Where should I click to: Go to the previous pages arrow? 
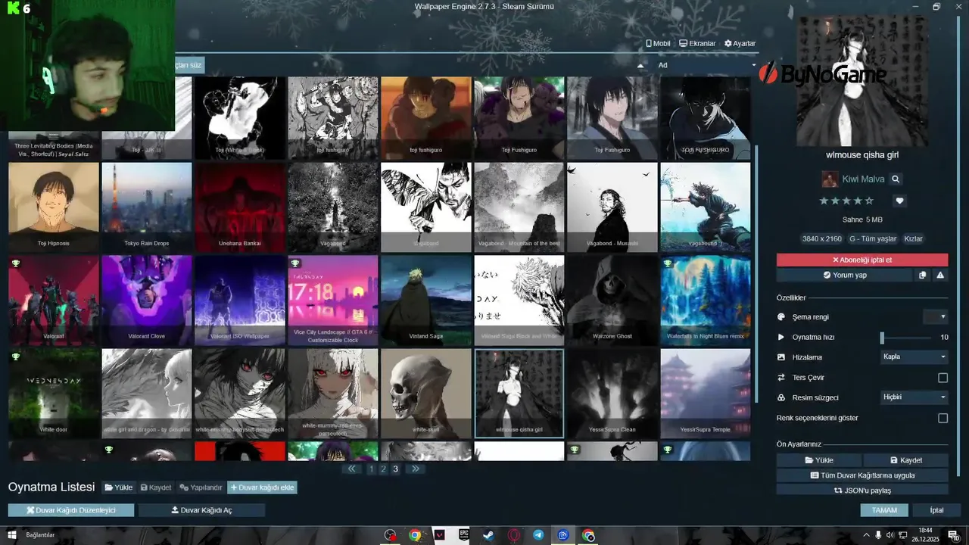(x=351, y=469)
